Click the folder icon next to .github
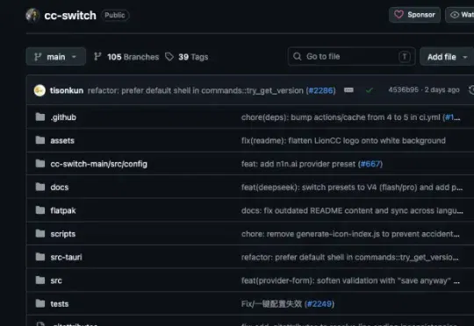This screenshot has height=326, width=474. [x=40, y=117]
